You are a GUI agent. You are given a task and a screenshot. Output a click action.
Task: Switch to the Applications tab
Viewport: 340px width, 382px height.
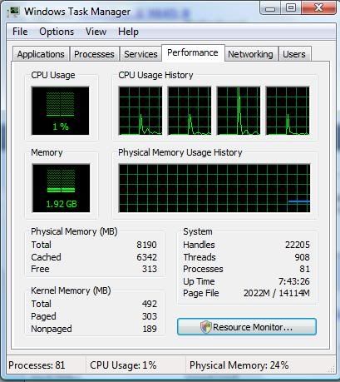[41, 54]
